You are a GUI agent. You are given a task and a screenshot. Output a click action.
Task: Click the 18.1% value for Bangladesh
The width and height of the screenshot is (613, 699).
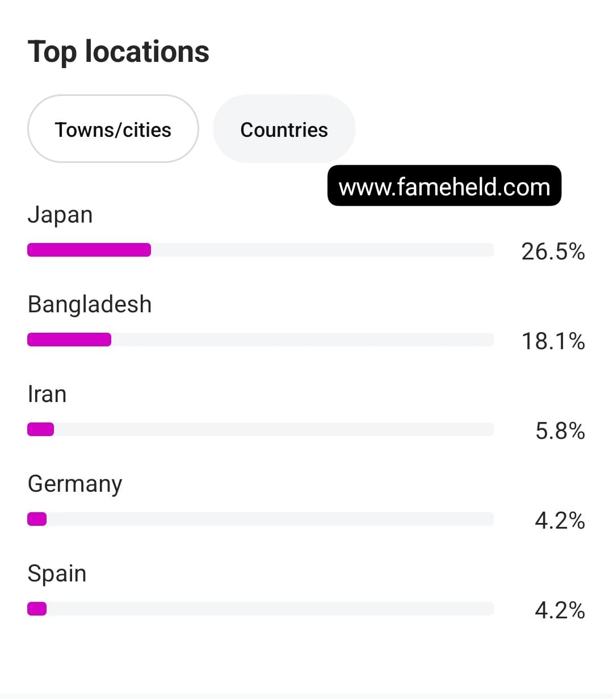pyautogui.click(x=553, y=341)
